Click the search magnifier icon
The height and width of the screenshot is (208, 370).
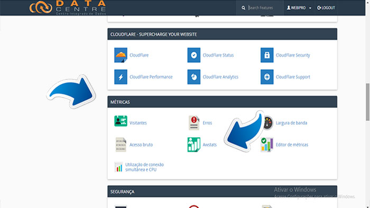(243, 8)
